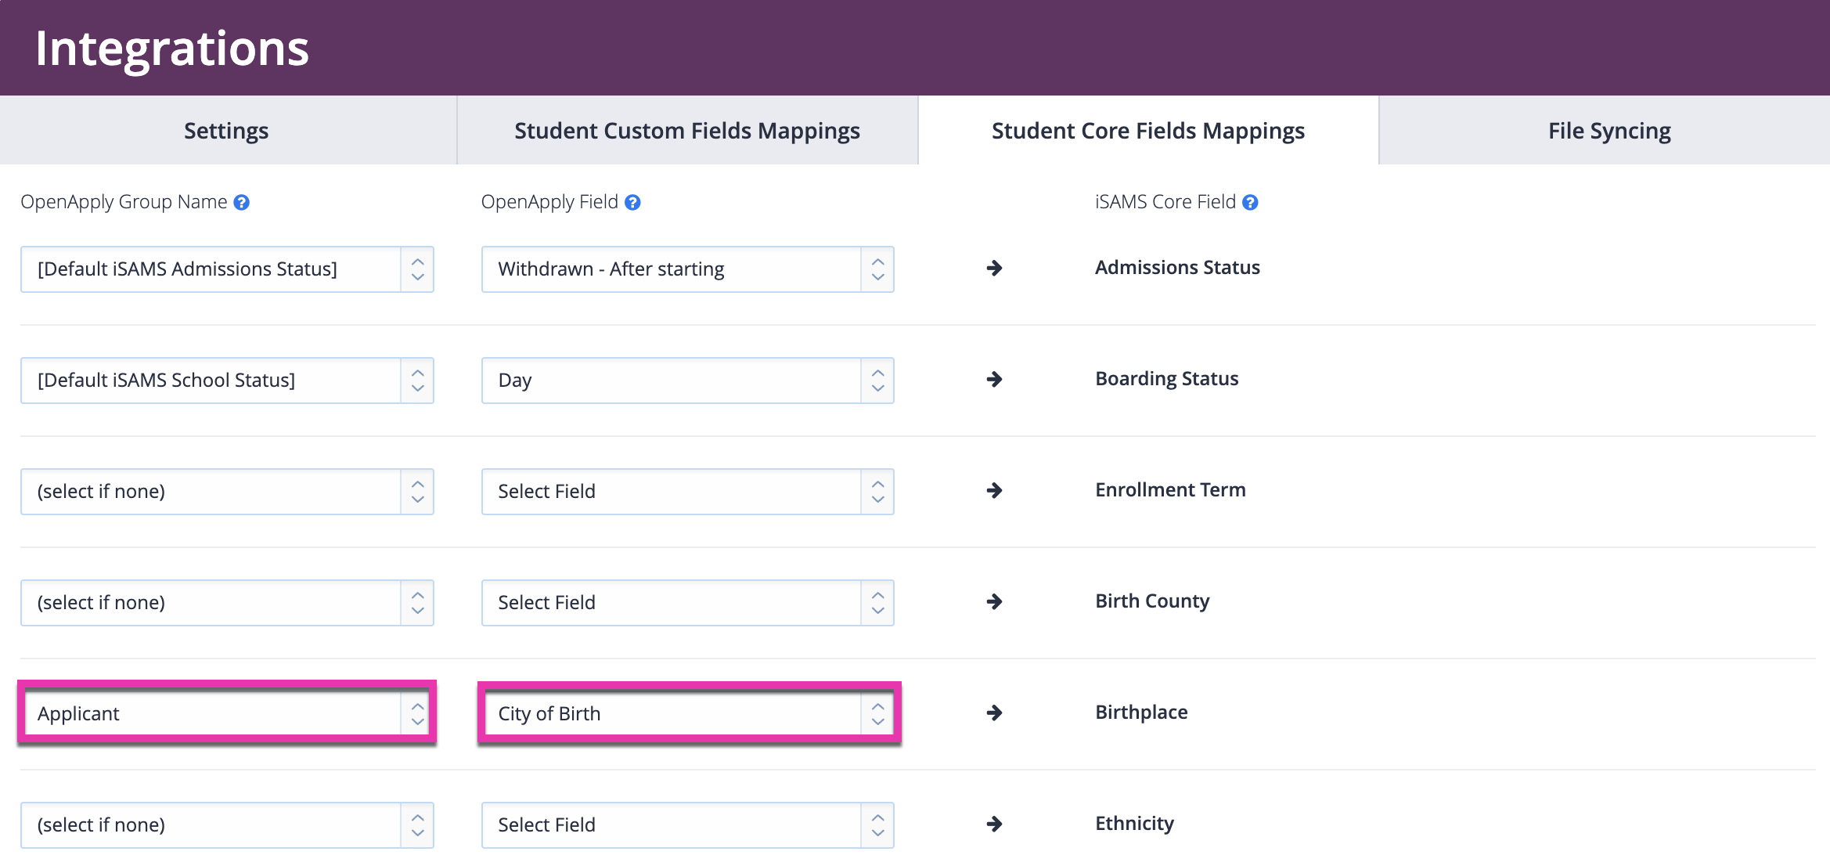
Task: Click arrow icon pointing to Ethnicity
Action: [994, 825]
